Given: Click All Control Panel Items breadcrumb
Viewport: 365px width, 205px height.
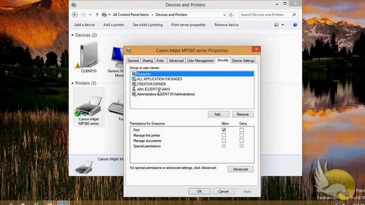Looking at the screenshot, I should 131,15.
